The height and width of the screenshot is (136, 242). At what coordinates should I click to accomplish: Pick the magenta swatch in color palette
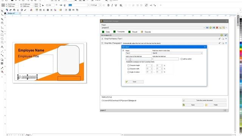click(240, 53)
